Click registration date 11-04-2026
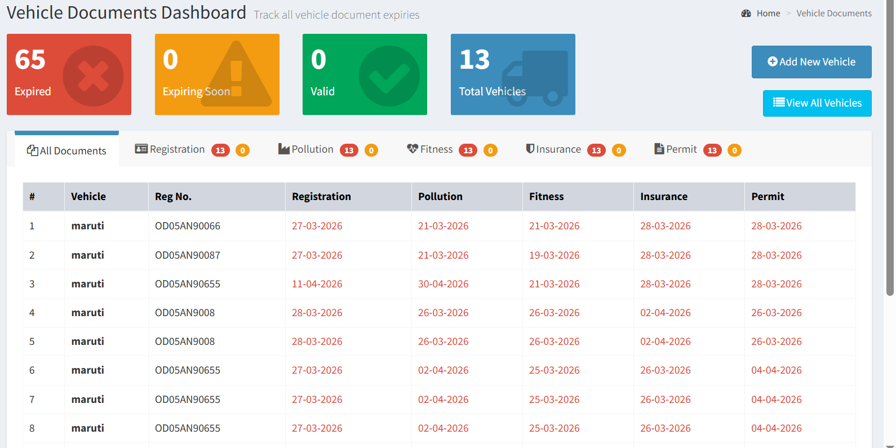896x448 pixels. pyautogui.click(x=317, y=284)
